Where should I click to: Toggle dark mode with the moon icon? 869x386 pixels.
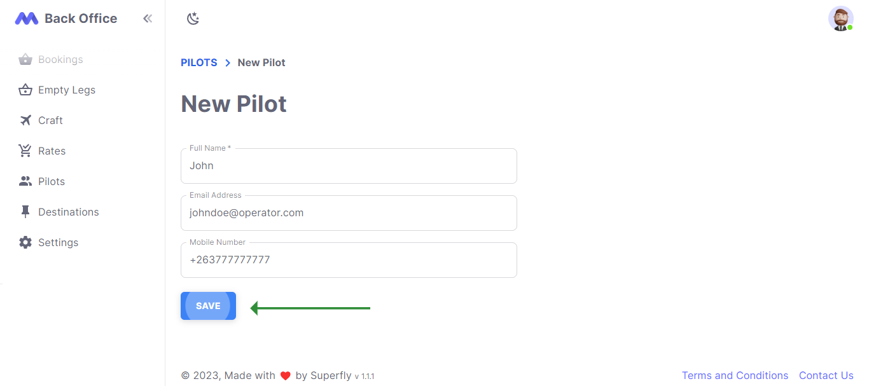[x=193, y=19]
